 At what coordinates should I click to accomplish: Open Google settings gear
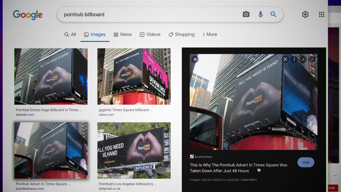click(305, 14)
